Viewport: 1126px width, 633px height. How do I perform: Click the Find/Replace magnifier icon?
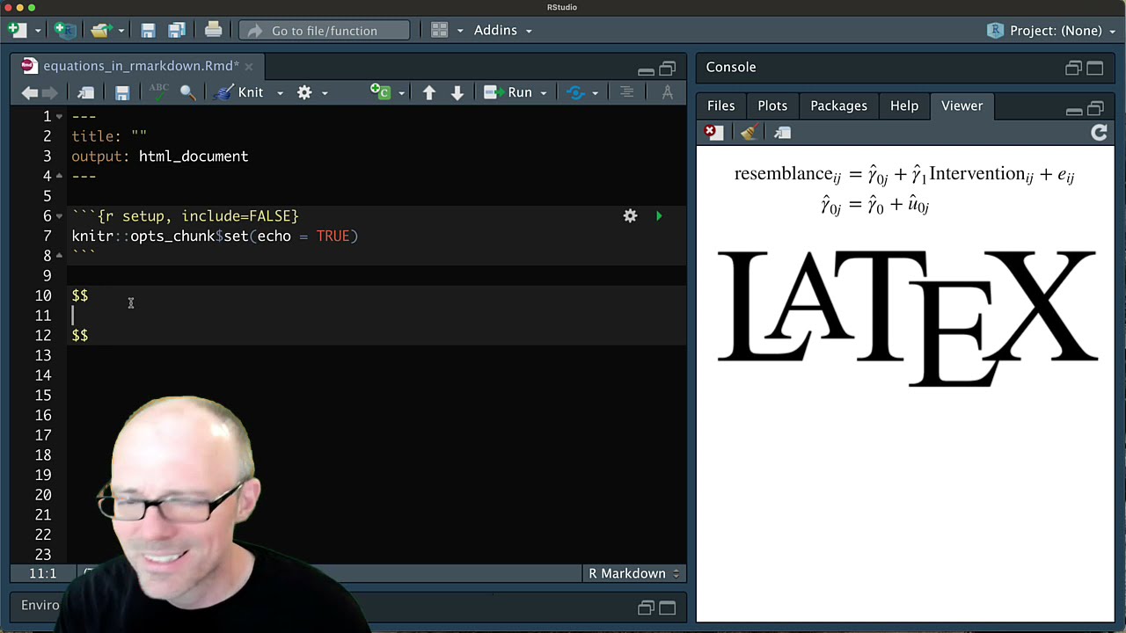(x=187, y=92)
